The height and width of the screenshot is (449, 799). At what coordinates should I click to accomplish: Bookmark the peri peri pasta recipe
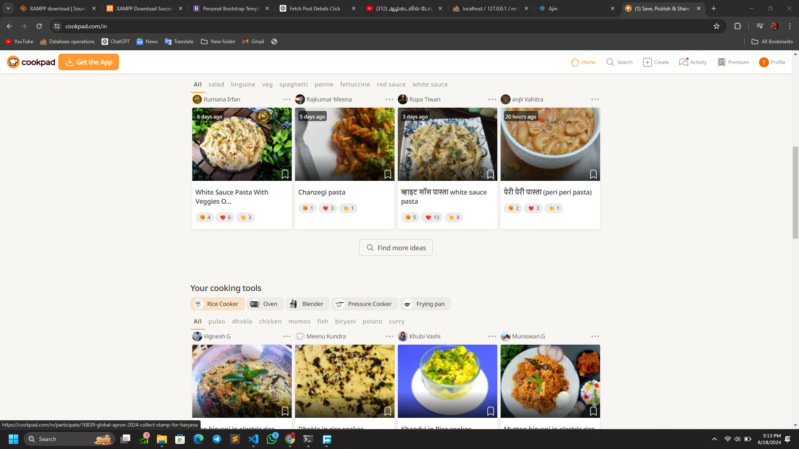click(x=593, y=174)
